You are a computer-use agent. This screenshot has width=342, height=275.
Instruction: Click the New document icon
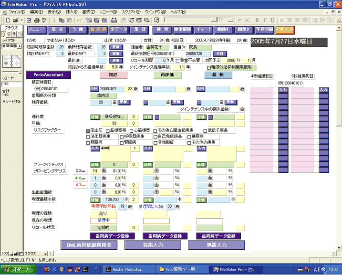pos(5,20)
